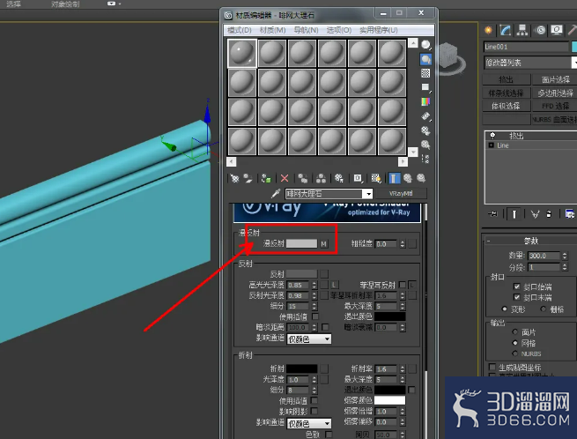Click the 面片选择 modifier button
Screen dimensions: 577x439
555,79
